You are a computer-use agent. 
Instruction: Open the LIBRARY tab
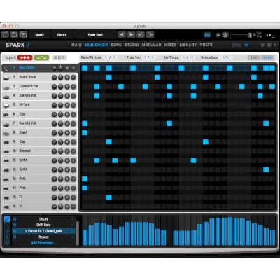pyautogui.click(x=188, y=45)
